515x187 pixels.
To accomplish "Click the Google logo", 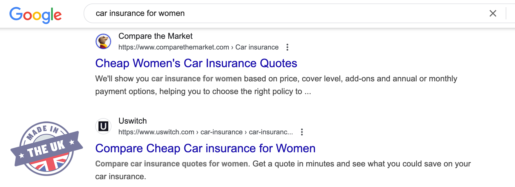I will click(35, 14).
